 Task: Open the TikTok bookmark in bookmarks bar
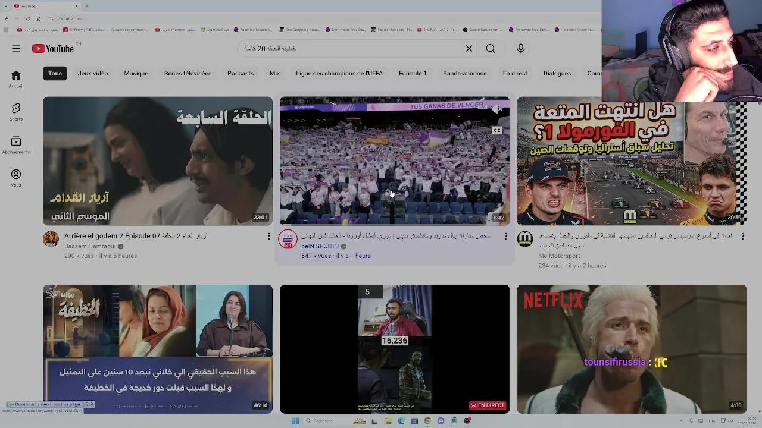click(x=83, y=29)
